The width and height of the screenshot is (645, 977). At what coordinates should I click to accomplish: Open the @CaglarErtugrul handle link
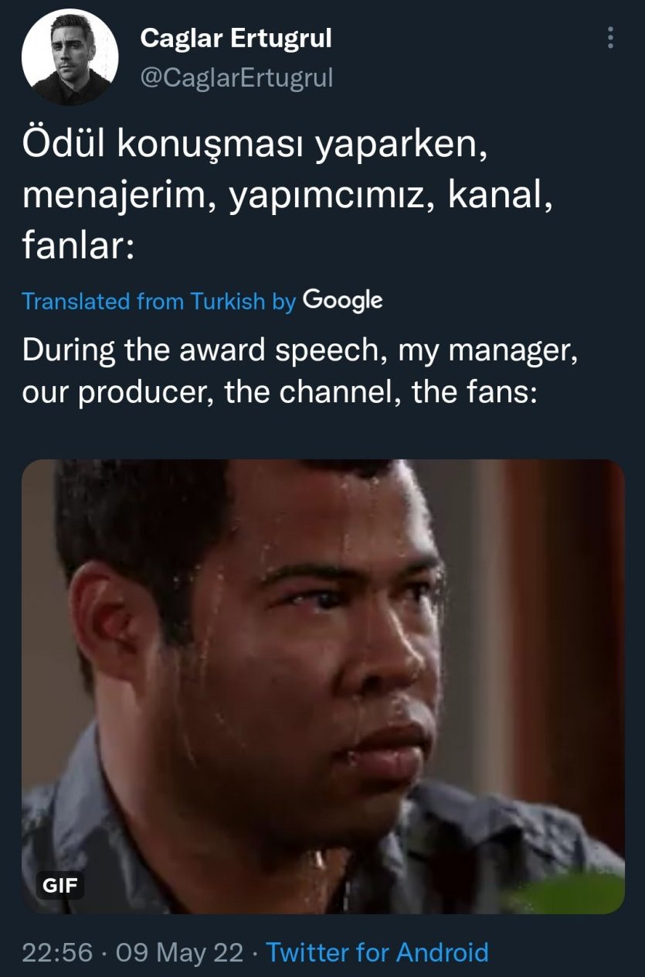236,77
